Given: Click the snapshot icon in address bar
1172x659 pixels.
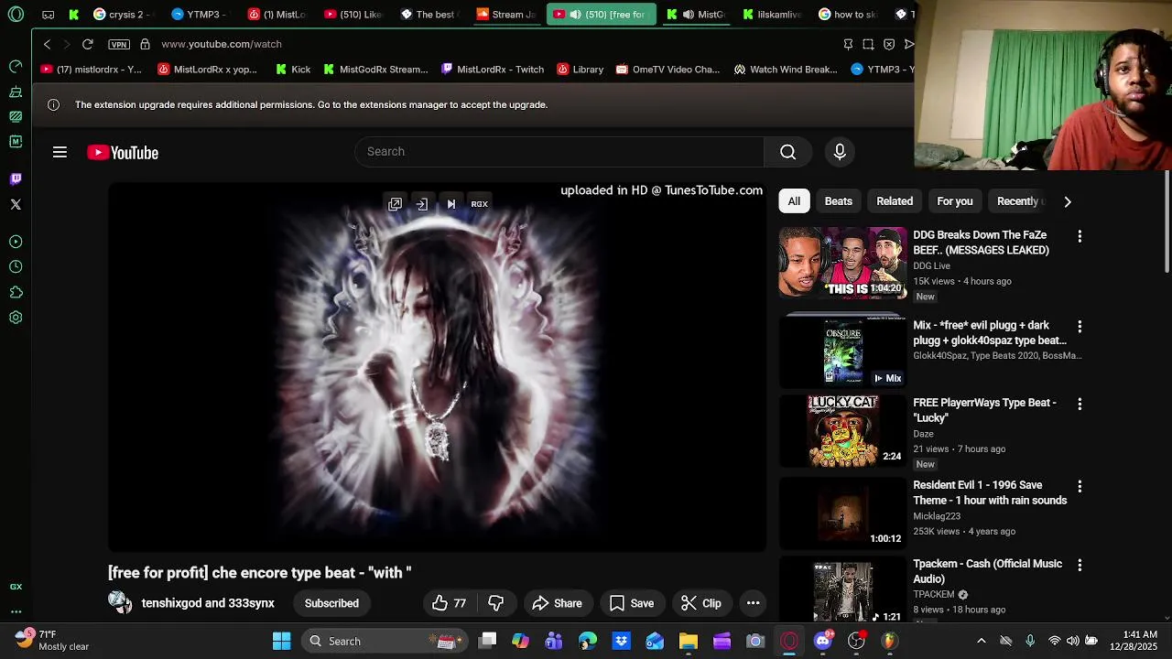Looking at the screenshot, I should 868,44.
